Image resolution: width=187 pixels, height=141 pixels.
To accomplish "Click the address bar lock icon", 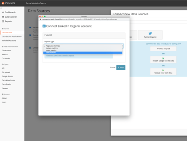I will pyautogui.click(x=41, y=19).
